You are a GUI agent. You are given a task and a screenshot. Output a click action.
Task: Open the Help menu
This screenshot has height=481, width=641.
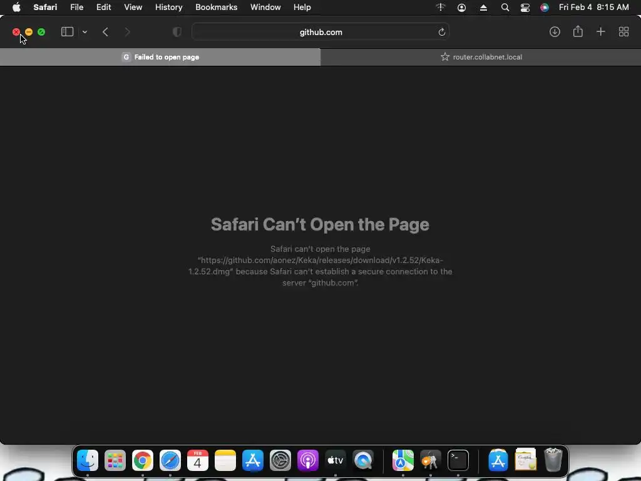coord(302,8)
